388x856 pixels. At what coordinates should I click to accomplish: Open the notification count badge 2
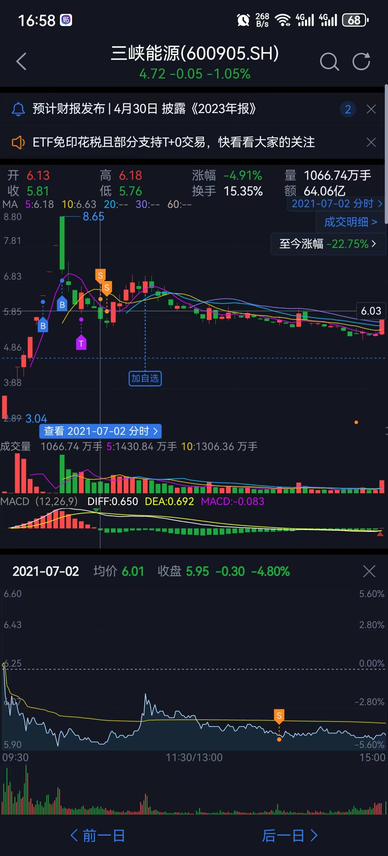pyautogui.click(x=348, y=109)
